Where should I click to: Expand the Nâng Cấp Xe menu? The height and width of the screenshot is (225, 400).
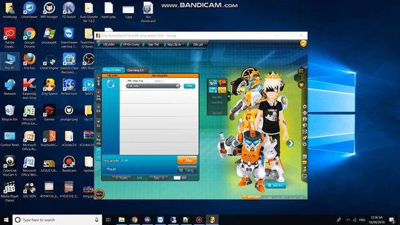[175, 44]
